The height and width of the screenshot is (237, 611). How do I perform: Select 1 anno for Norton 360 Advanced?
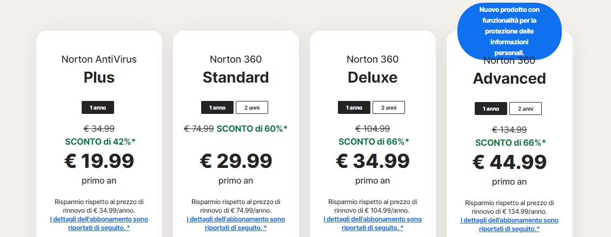[x=491, y=109]
